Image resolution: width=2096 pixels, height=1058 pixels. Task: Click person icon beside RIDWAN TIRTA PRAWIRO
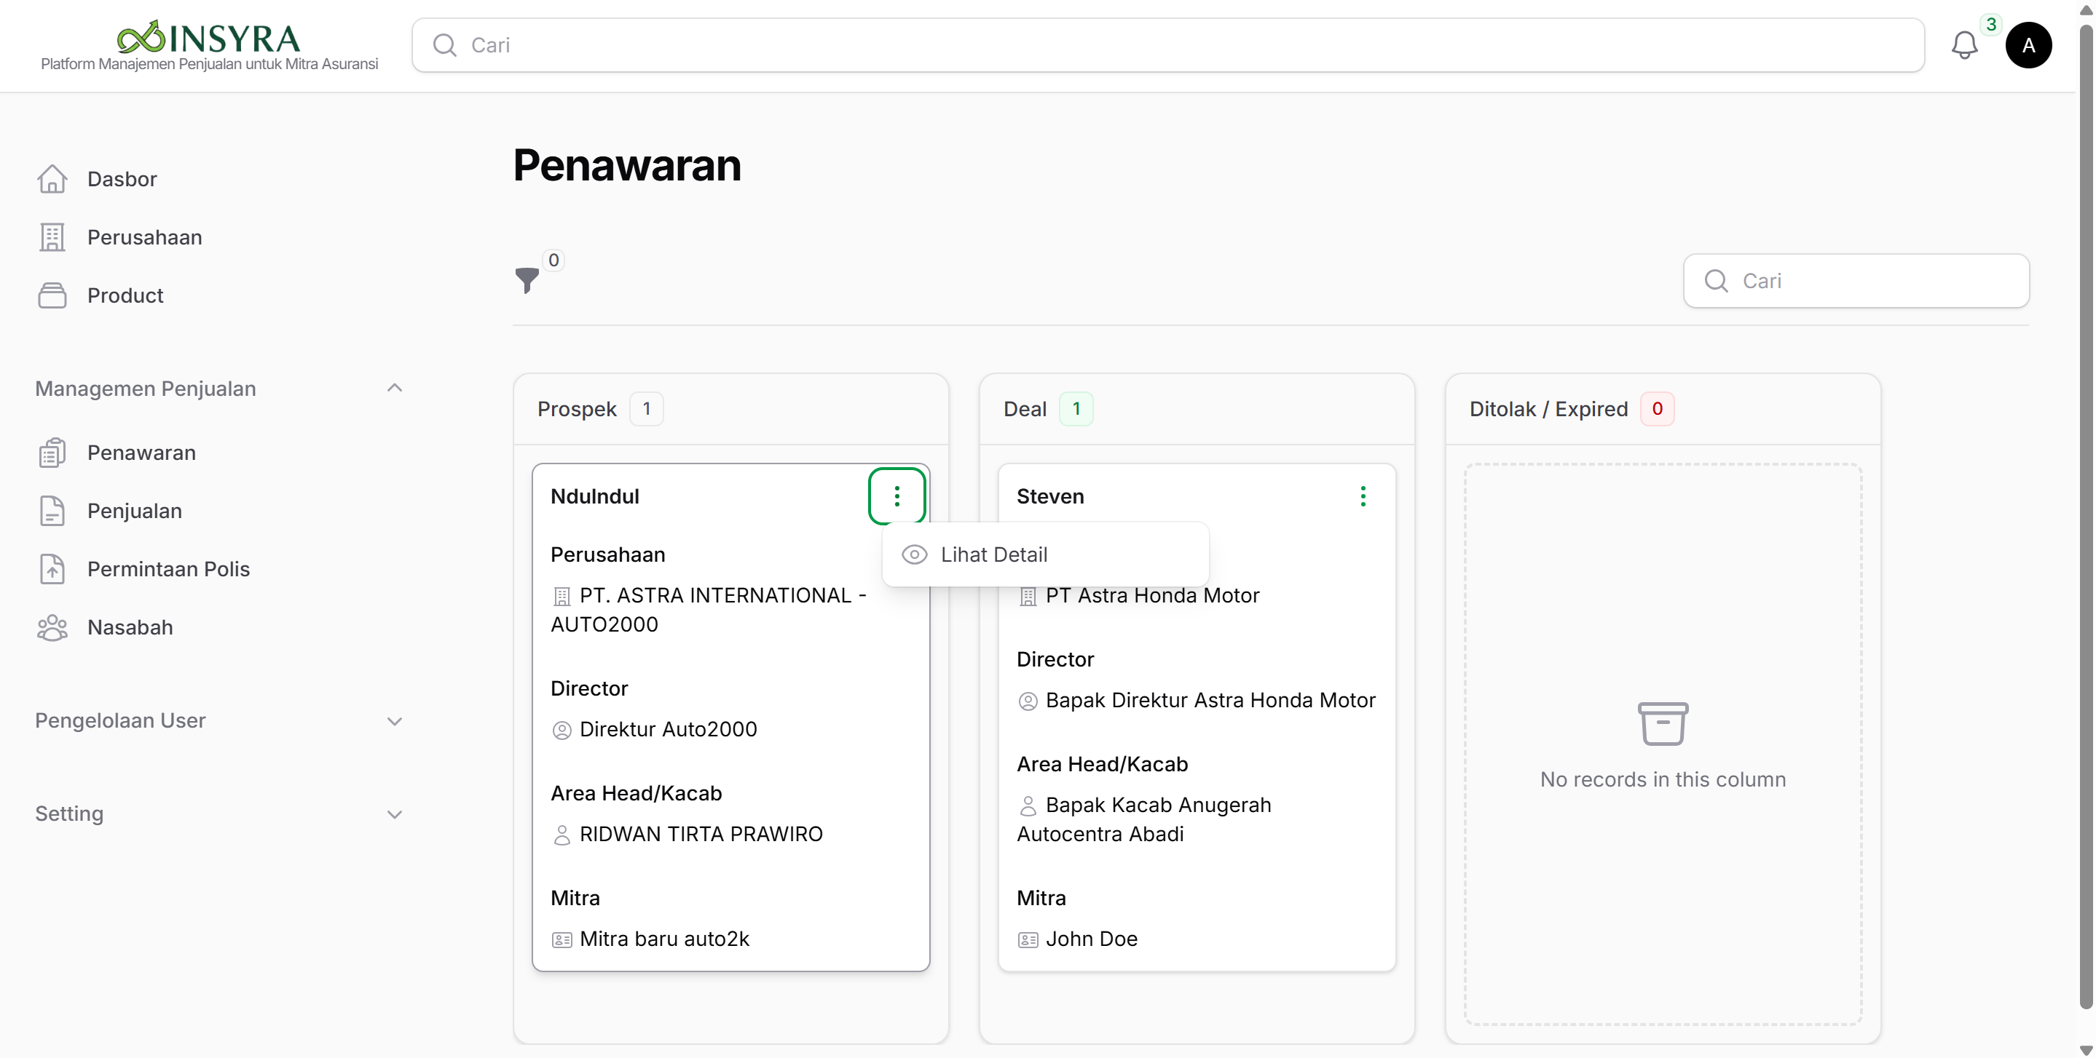[562, 835]
